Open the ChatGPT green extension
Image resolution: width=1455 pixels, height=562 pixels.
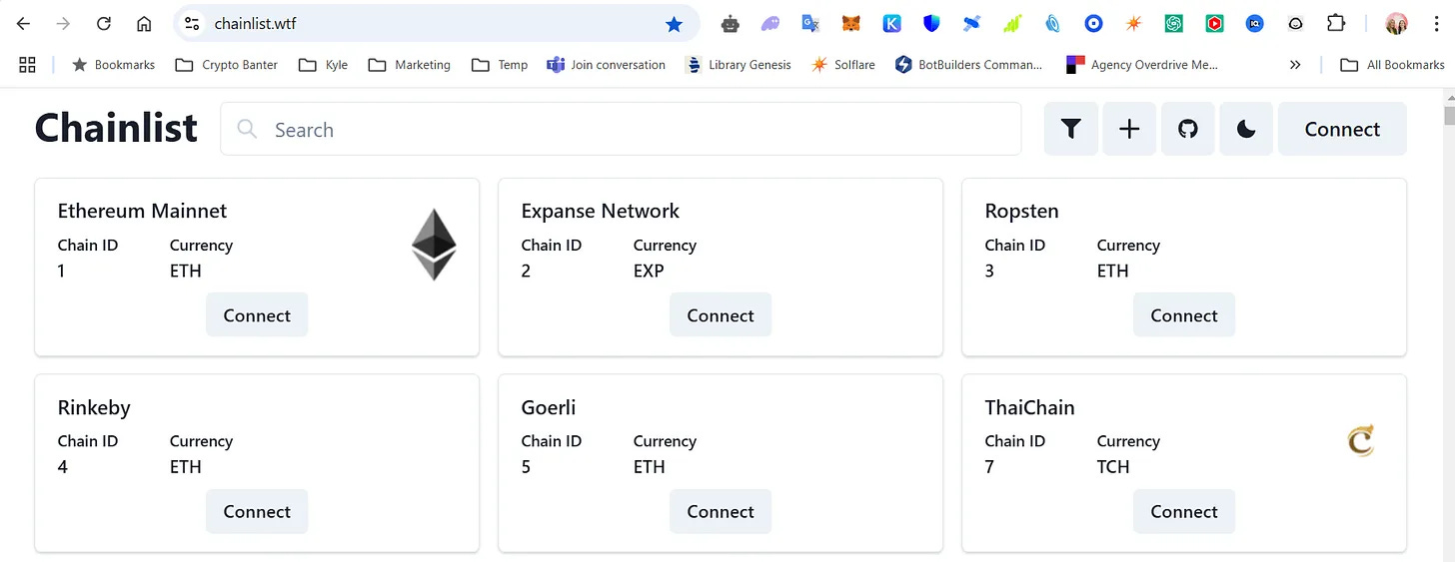coord(1173,24)
